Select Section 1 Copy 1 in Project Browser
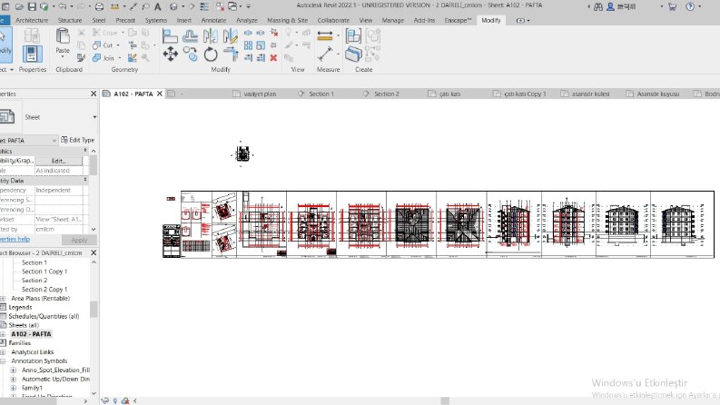720x405 pixels. click(x=44, y=272)
